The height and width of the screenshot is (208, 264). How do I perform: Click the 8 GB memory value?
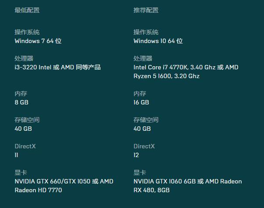point(21,102)
